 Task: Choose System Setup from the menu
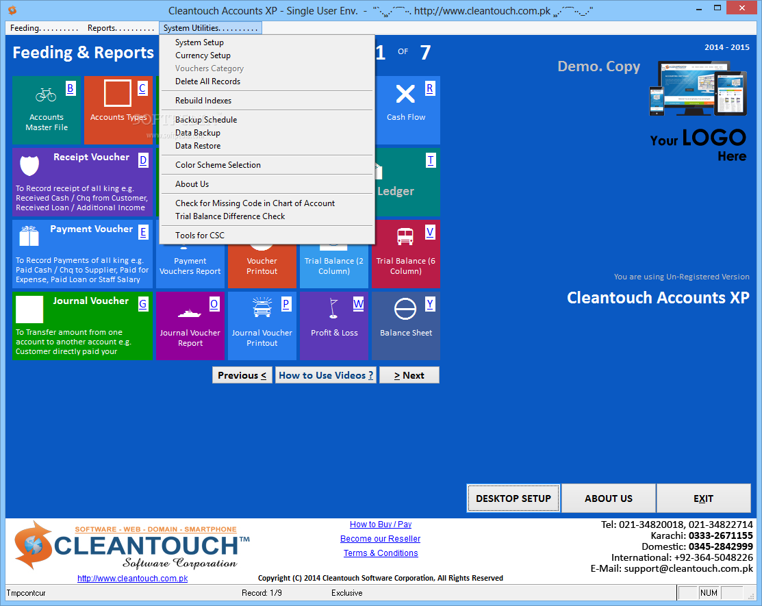pyautogui.click(x=267, y=42)
